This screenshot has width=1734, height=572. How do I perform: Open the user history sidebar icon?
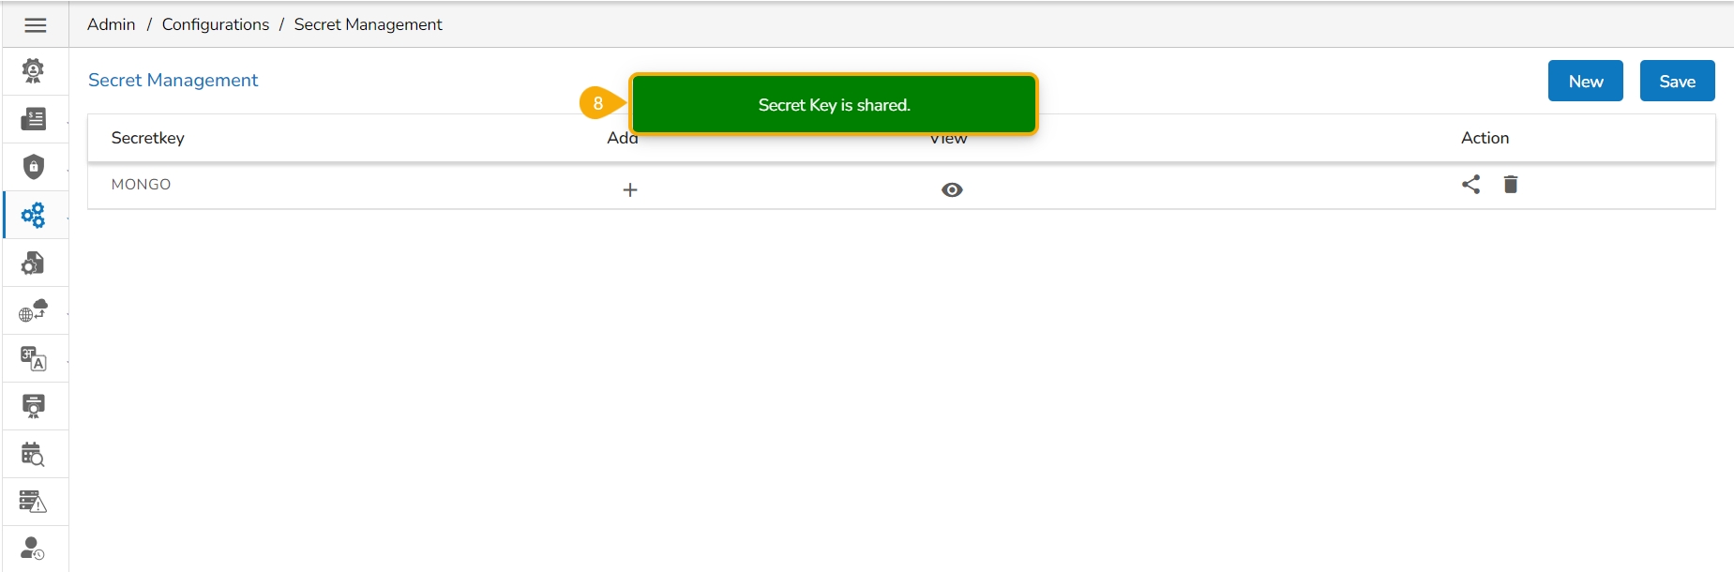click(34, 549)
